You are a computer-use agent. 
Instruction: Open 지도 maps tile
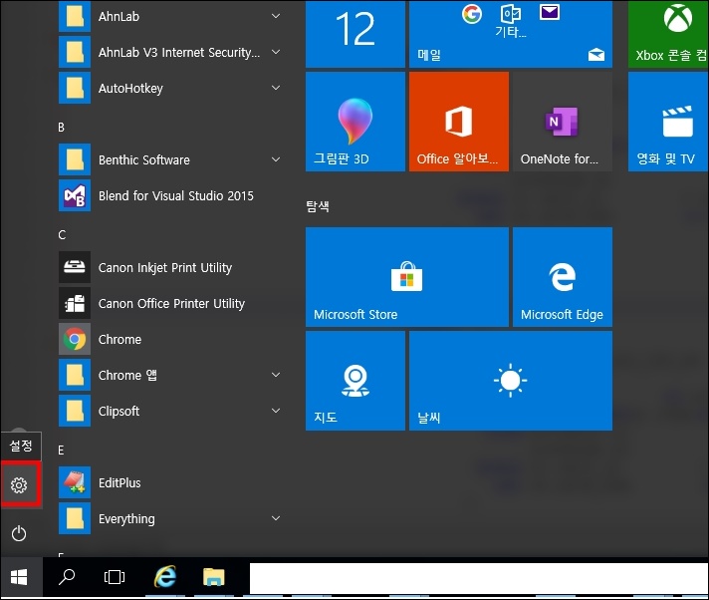tap(355, 381)
